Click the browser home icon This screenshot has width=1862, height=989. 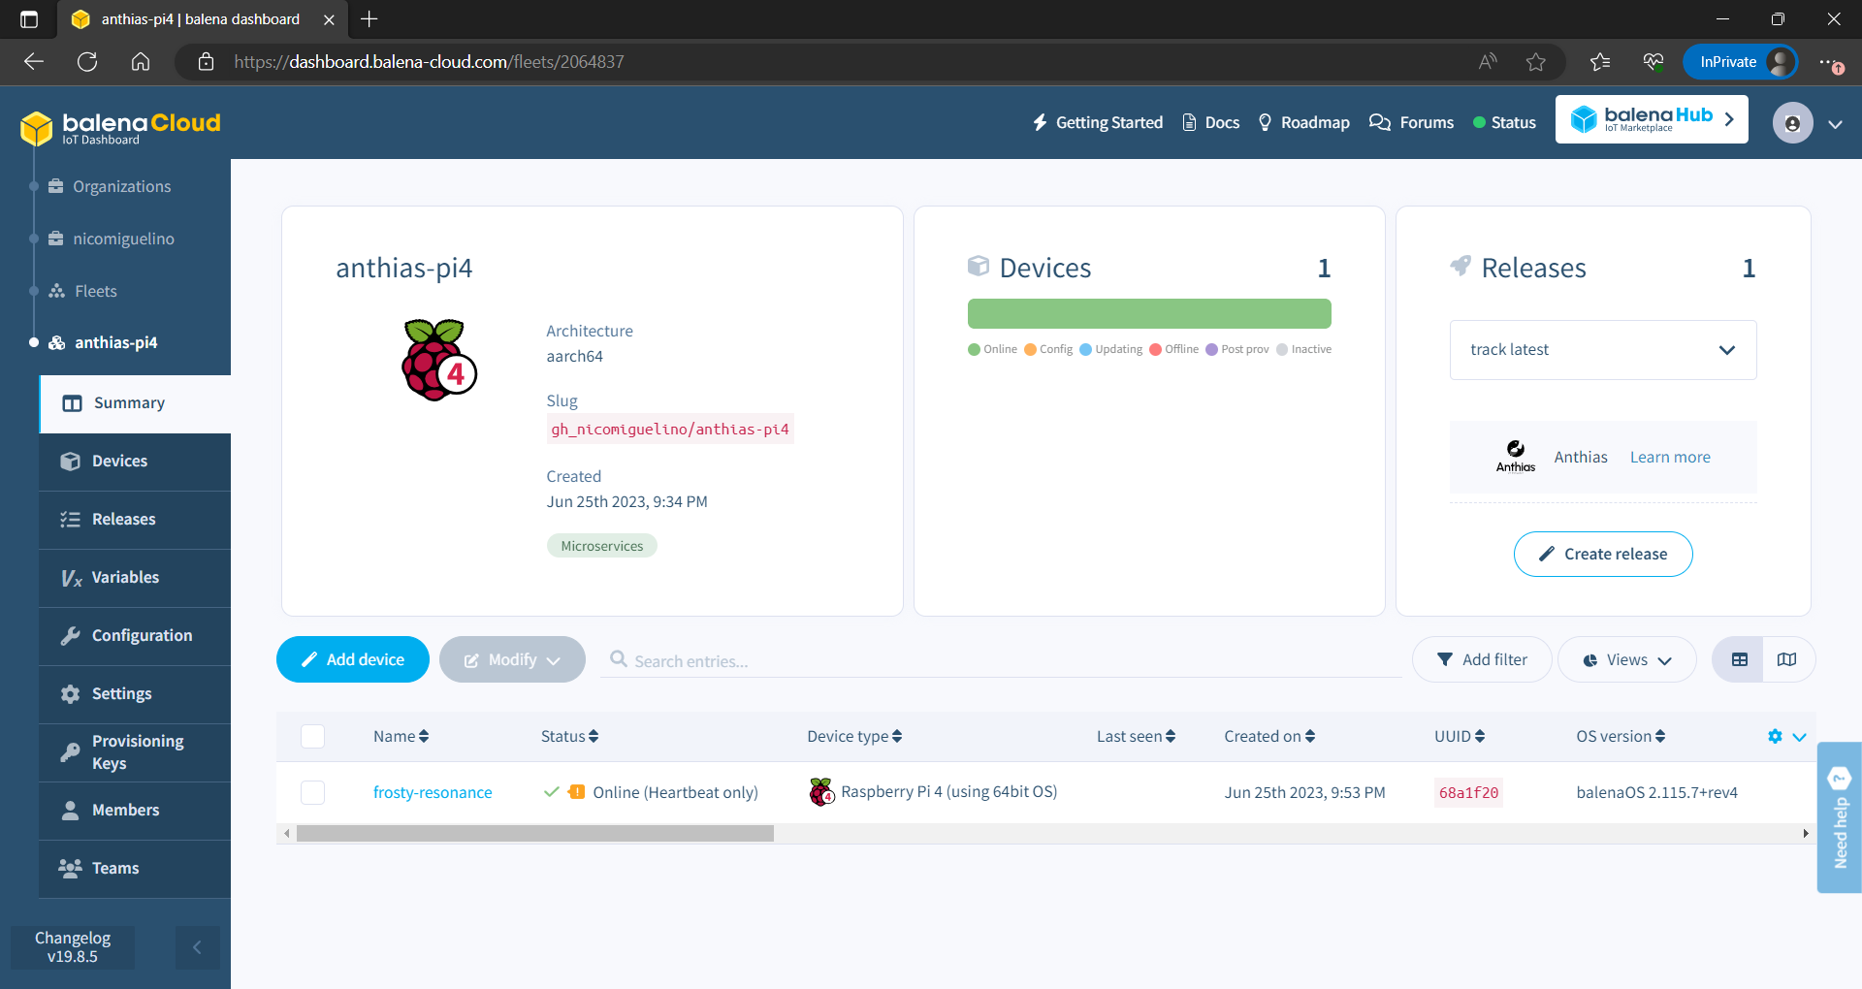coord(141,62)
